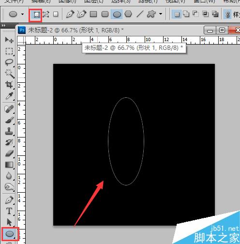The height and width of the screenshot is (244, 240).
Task: Choose Pen tool in the options bar
Action: coord(70,14)
